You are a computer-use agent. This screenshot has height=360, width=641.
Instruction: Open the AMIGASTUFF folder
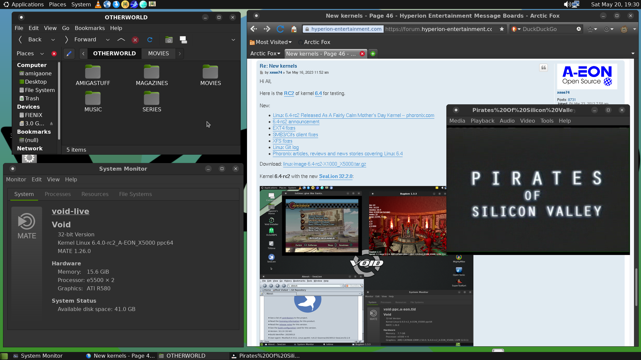click(x=93, y=75)
